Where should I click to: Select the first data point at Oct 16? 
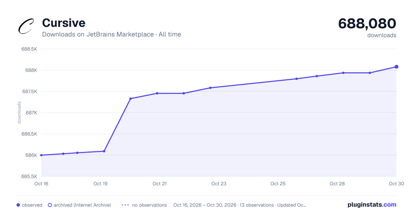(x=41, y=155)
